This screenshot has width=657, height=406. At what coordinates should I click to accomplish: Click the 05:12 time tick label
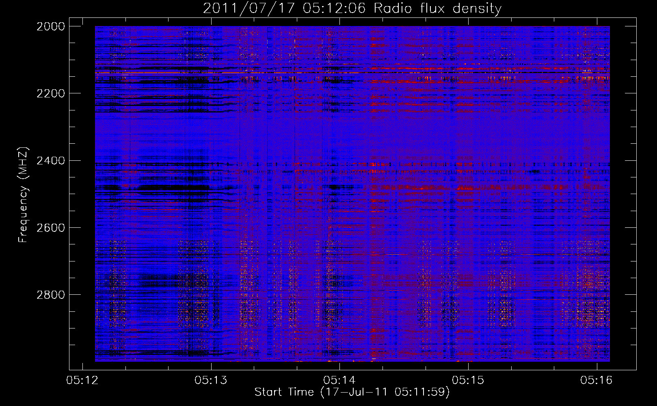82,380
